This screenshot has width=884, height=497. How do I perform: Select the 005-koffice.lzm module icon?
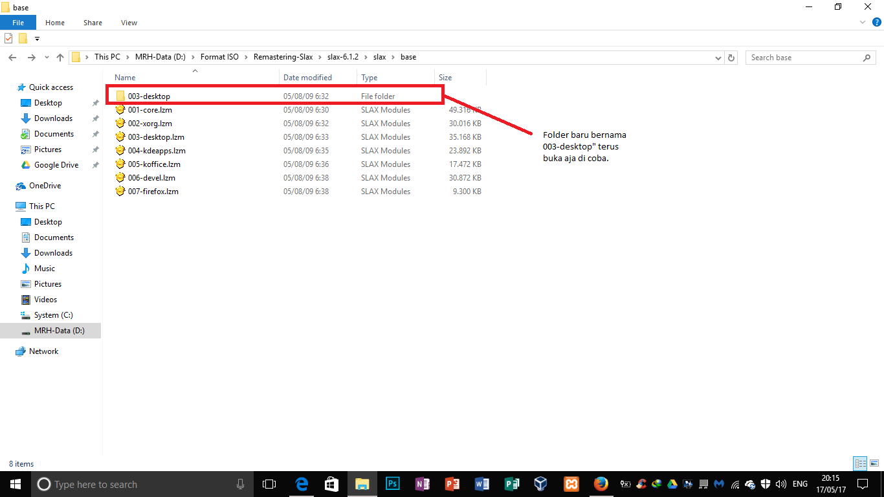tap(120, 164)
